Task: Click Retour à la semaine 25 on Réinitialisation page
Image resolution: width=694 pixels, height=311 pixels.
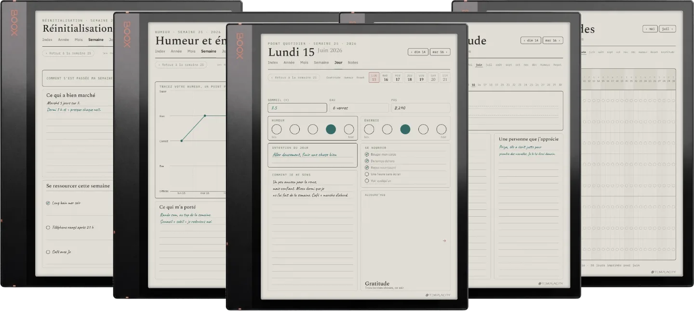Action: 68,53
